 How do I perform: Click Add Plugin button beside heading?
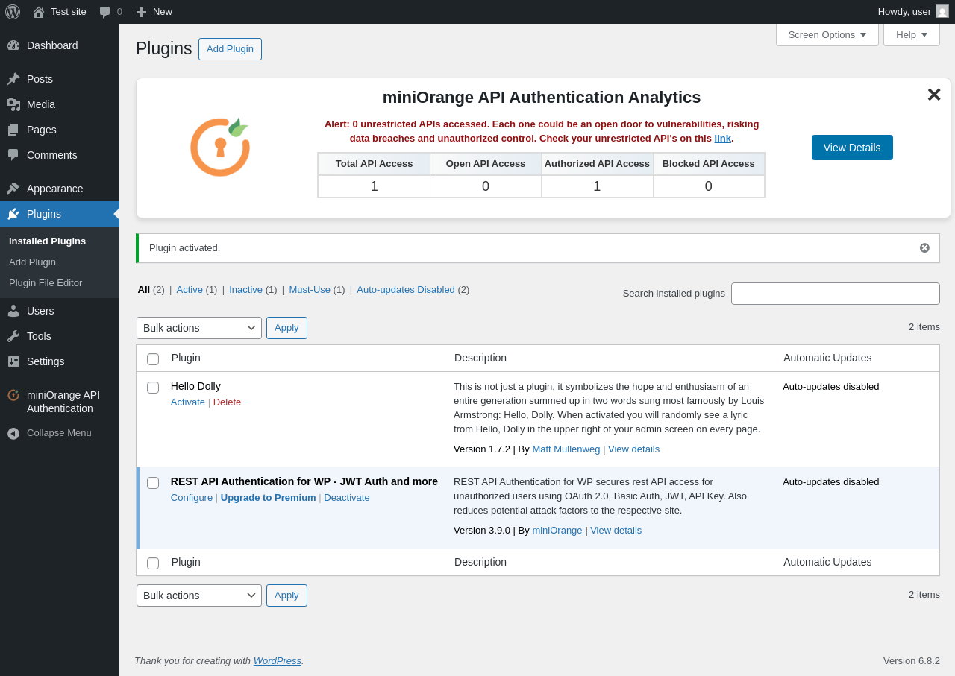[x=230, y=49]
